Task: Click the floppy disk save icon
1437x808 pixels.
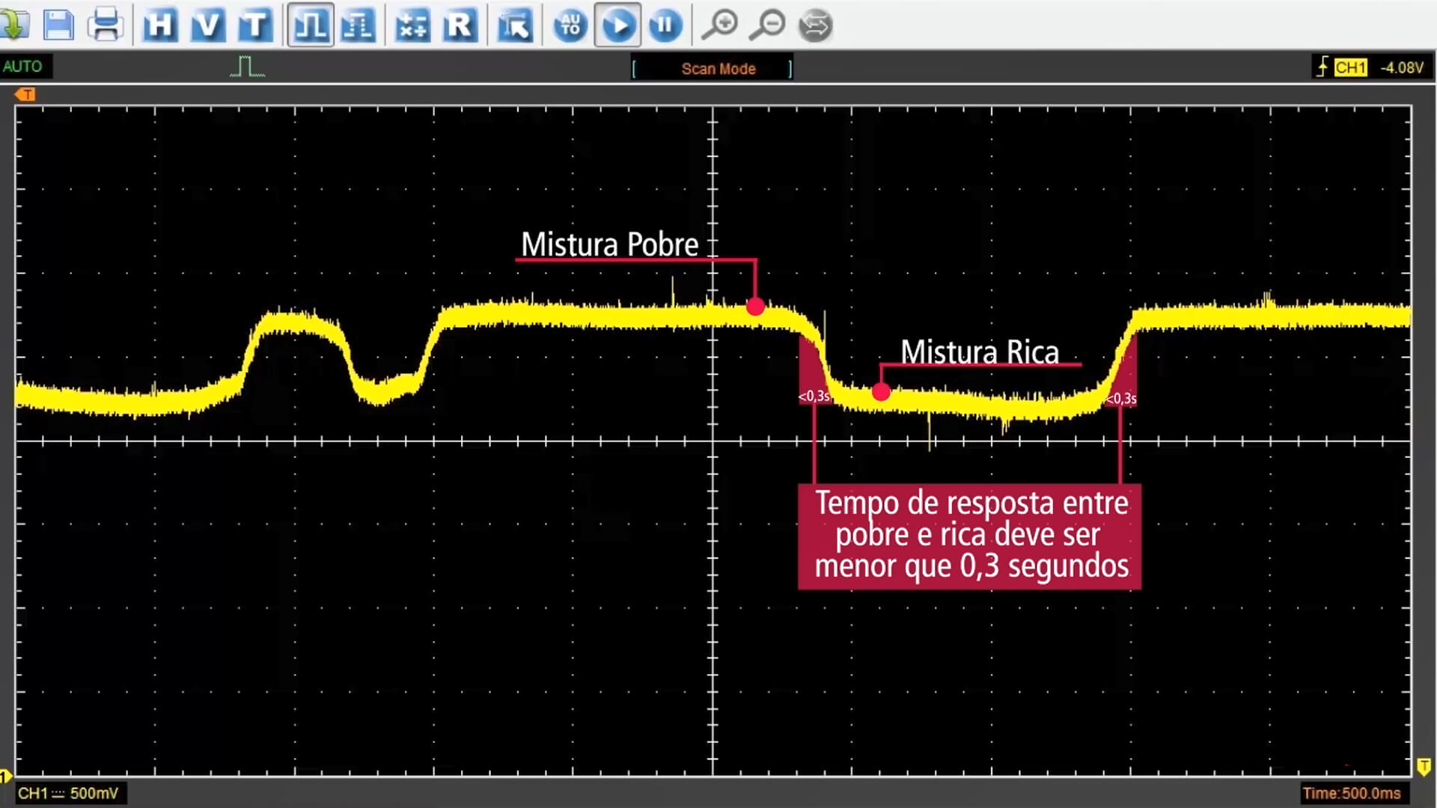Action: click(x=58, y=25)
